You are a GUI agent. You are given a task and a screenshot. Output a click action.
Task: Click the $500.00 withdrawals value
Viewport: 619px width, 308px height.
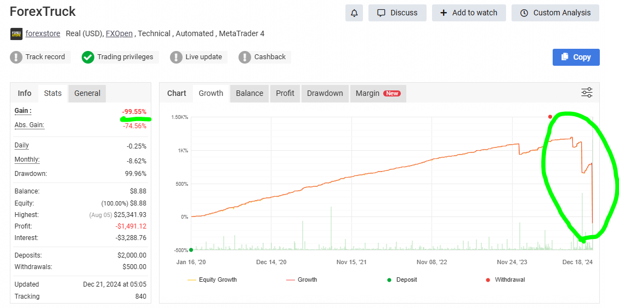[134, 267]
